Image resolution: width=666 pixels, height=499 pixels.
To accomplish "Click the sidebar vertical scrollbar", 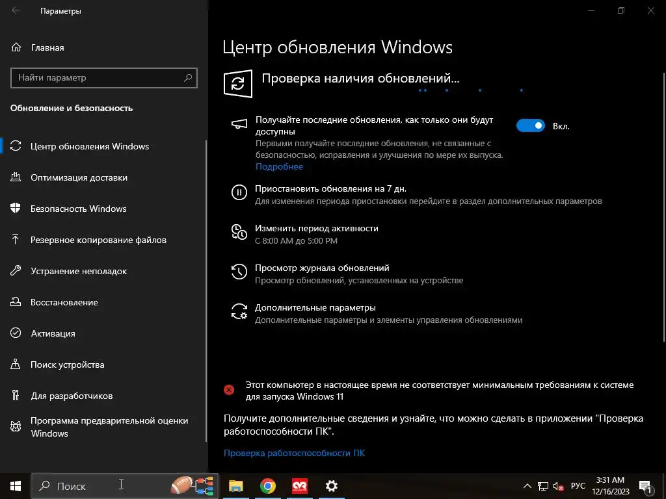I will [206, 290].
